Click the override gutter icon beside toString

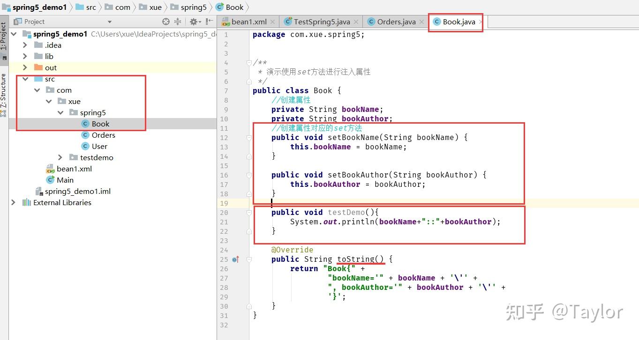[236, 259]
